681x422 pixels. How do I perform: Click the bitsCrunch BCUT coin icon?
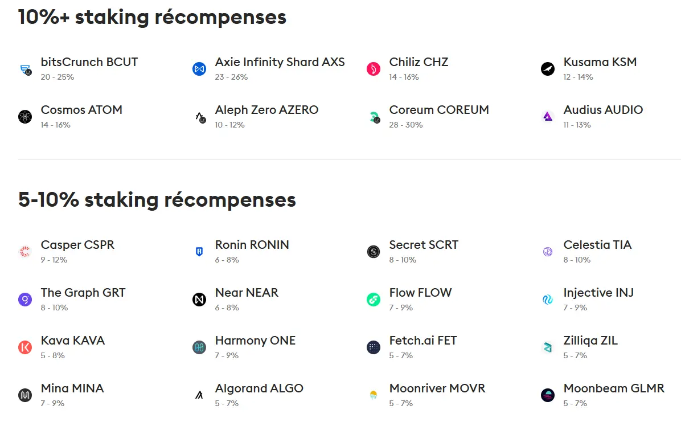pos(26,69)
